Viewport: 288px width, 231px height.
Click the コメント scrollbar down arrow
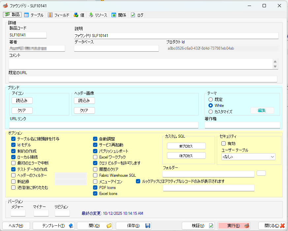(x=275, y=67)
